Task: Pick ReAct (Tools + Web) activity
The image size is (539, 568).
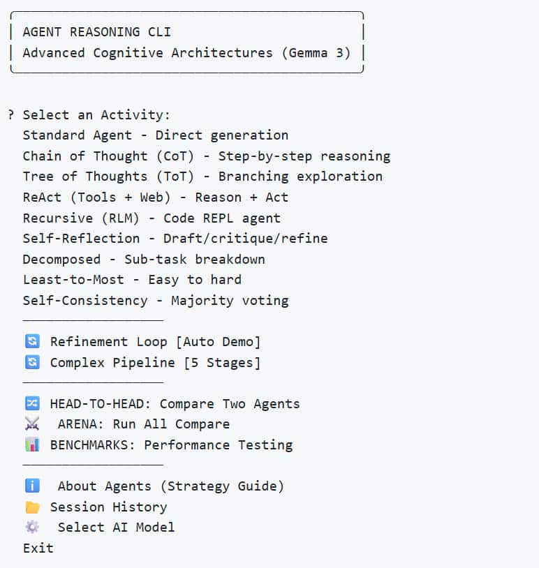Action: (155, 197)
